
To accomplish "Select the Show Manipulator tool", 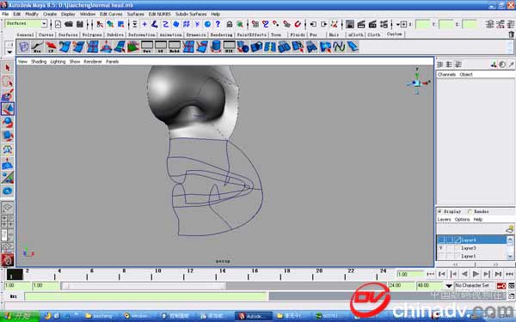I will pos(8,177).
